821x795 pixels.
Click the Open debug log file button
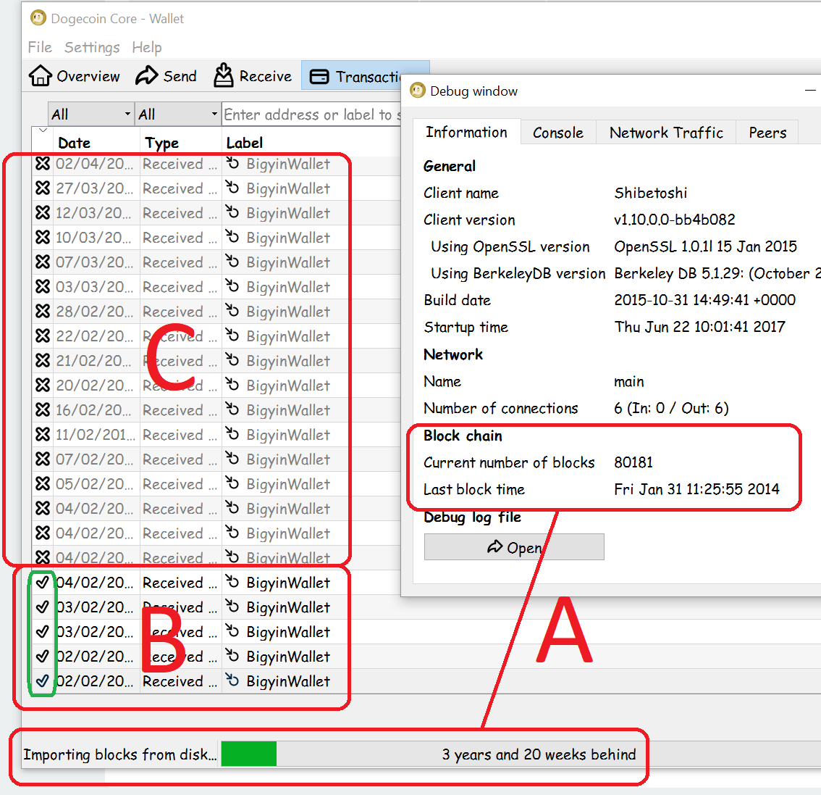[513, 547]
